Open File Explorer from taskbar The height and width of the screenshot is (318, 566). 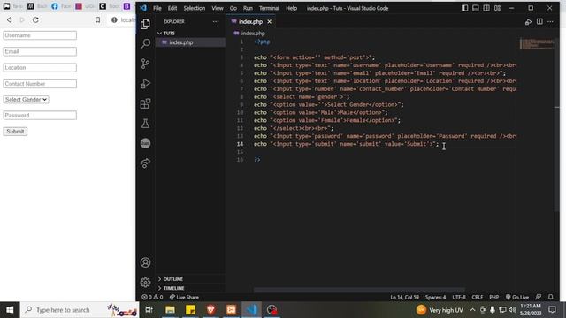pos(170,310)
